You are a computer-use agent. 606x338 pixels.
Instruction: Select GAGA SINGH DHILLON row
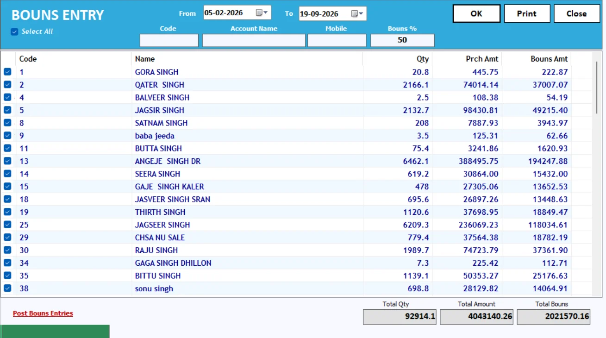pos(296,263)
